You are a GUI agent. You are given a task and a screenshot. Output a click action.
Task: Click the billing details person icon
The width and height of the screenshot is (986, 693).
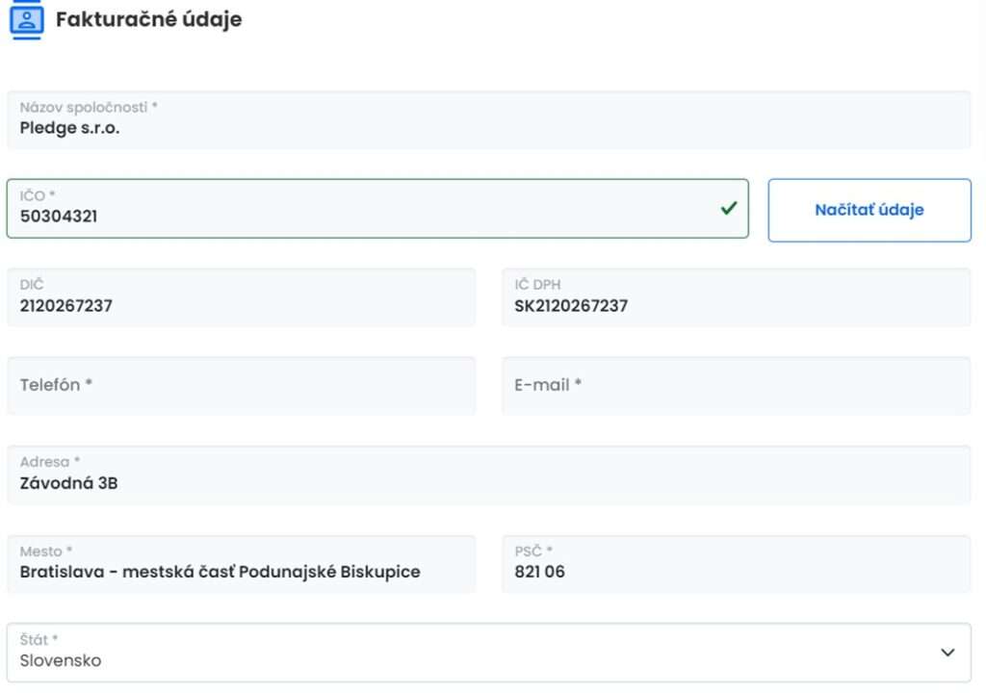pyautogui.click(x=26, y=20)
